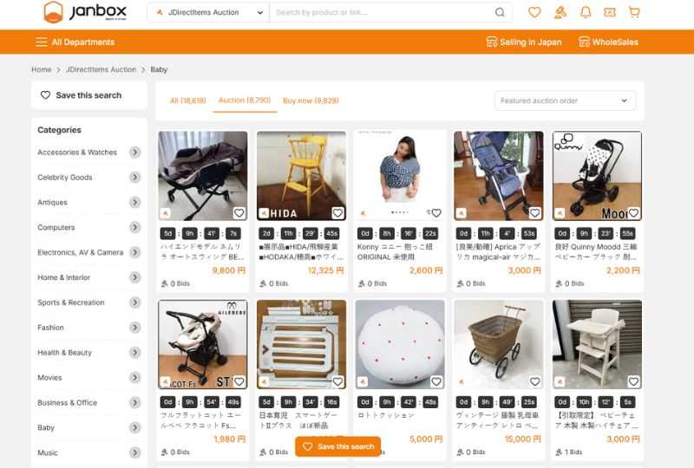Click the coupon ticket icon in header
The image size is (694, 468).
[610, 12]
